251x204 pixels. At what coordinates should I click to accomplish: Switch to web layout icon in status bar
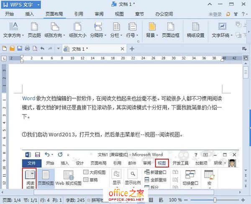[x=161, y=200]
